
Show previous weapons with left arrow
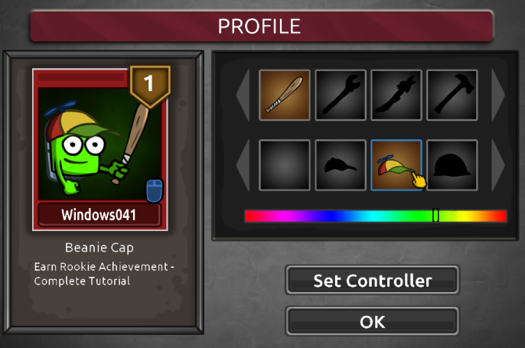click(243, 95)
